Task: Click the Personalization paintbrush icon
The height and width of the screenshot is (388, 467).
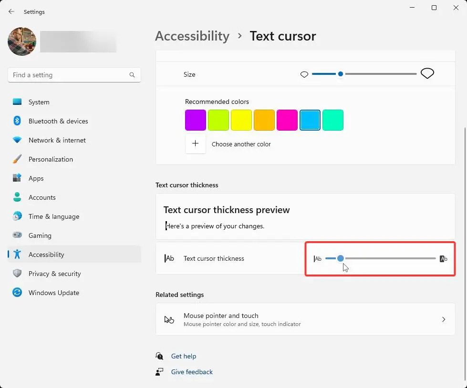Action: tap(17, 159)
